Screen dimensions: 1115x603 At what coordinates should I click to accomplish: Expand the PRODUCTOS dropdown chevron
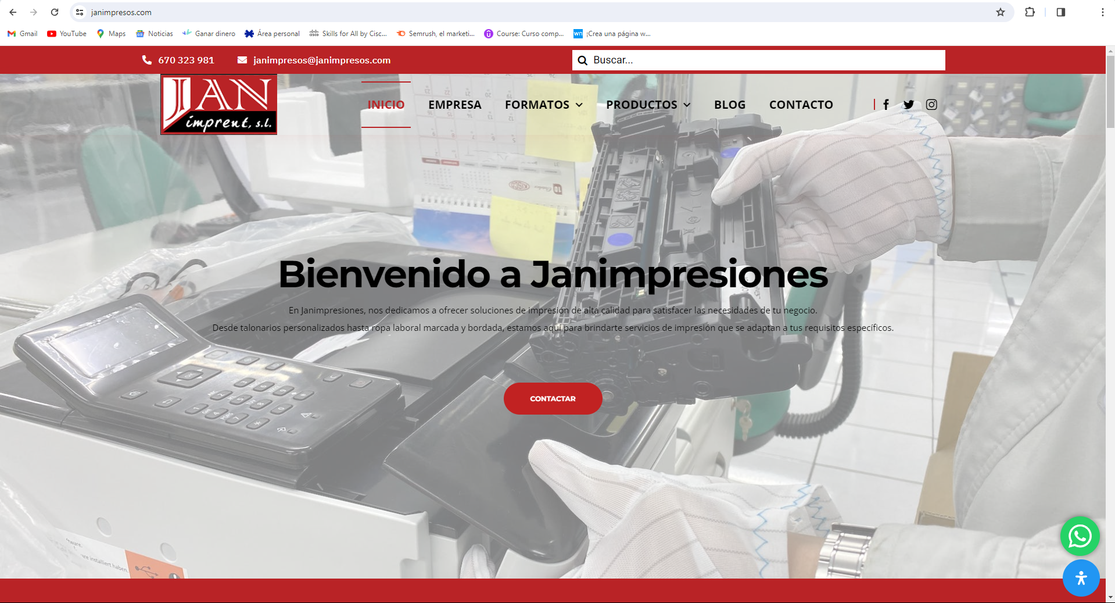click(x=687, y=105)
